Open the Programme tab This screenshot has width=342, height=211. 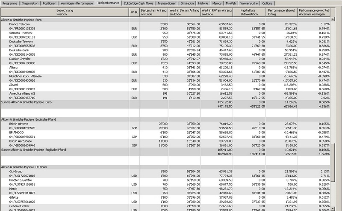pos(9,3)
